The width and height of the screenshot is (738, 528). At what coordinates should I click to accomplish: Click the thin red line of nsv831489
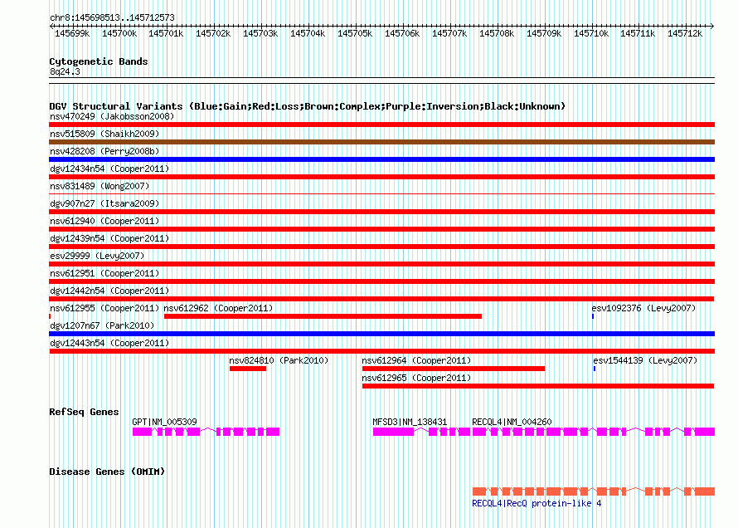point(381,193)
